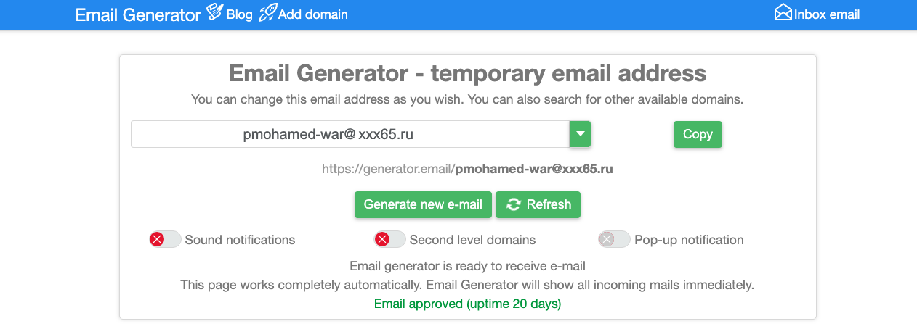Open the generator.email/pmohamed-war@xxx65.ru link
This screenshot has height=329, width=917.
pyautogui.click(x=468, y=170)
